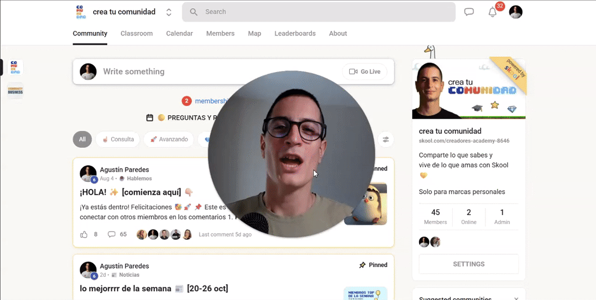This screenshot has width=596, height=300.
Task: Click the magnifier icon in search bar
Action: click(x=193, y=12)
